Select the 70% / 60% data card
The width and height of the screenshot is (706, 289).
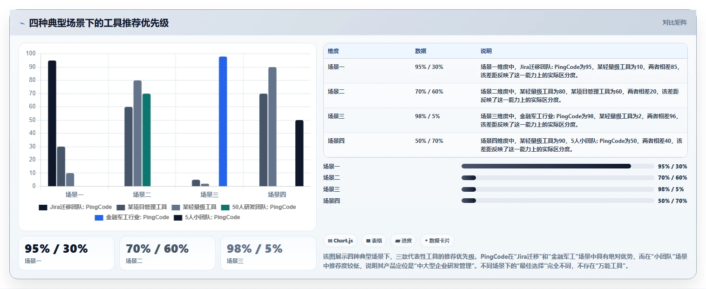click(x=167, y=253)
